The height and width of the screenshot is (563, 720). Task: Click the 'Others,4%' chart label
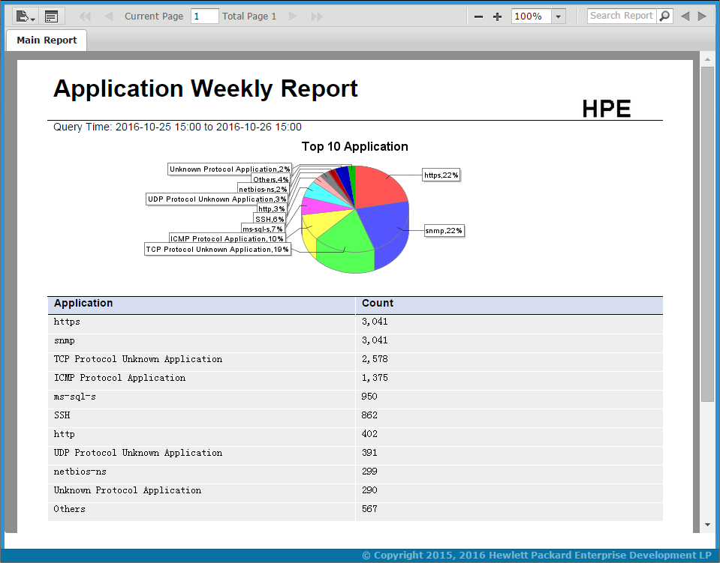(x=271, y=180)
